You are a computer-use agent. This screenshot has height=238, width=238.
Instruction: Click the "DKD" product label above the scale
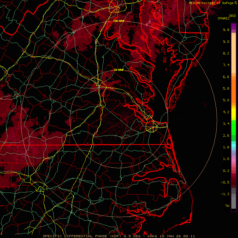[232, 16]
